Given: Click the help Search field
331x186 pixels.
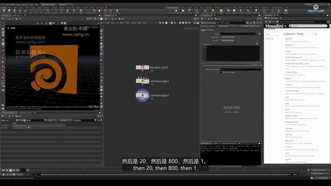Looking at the screenshot, I should click(308, 26).
